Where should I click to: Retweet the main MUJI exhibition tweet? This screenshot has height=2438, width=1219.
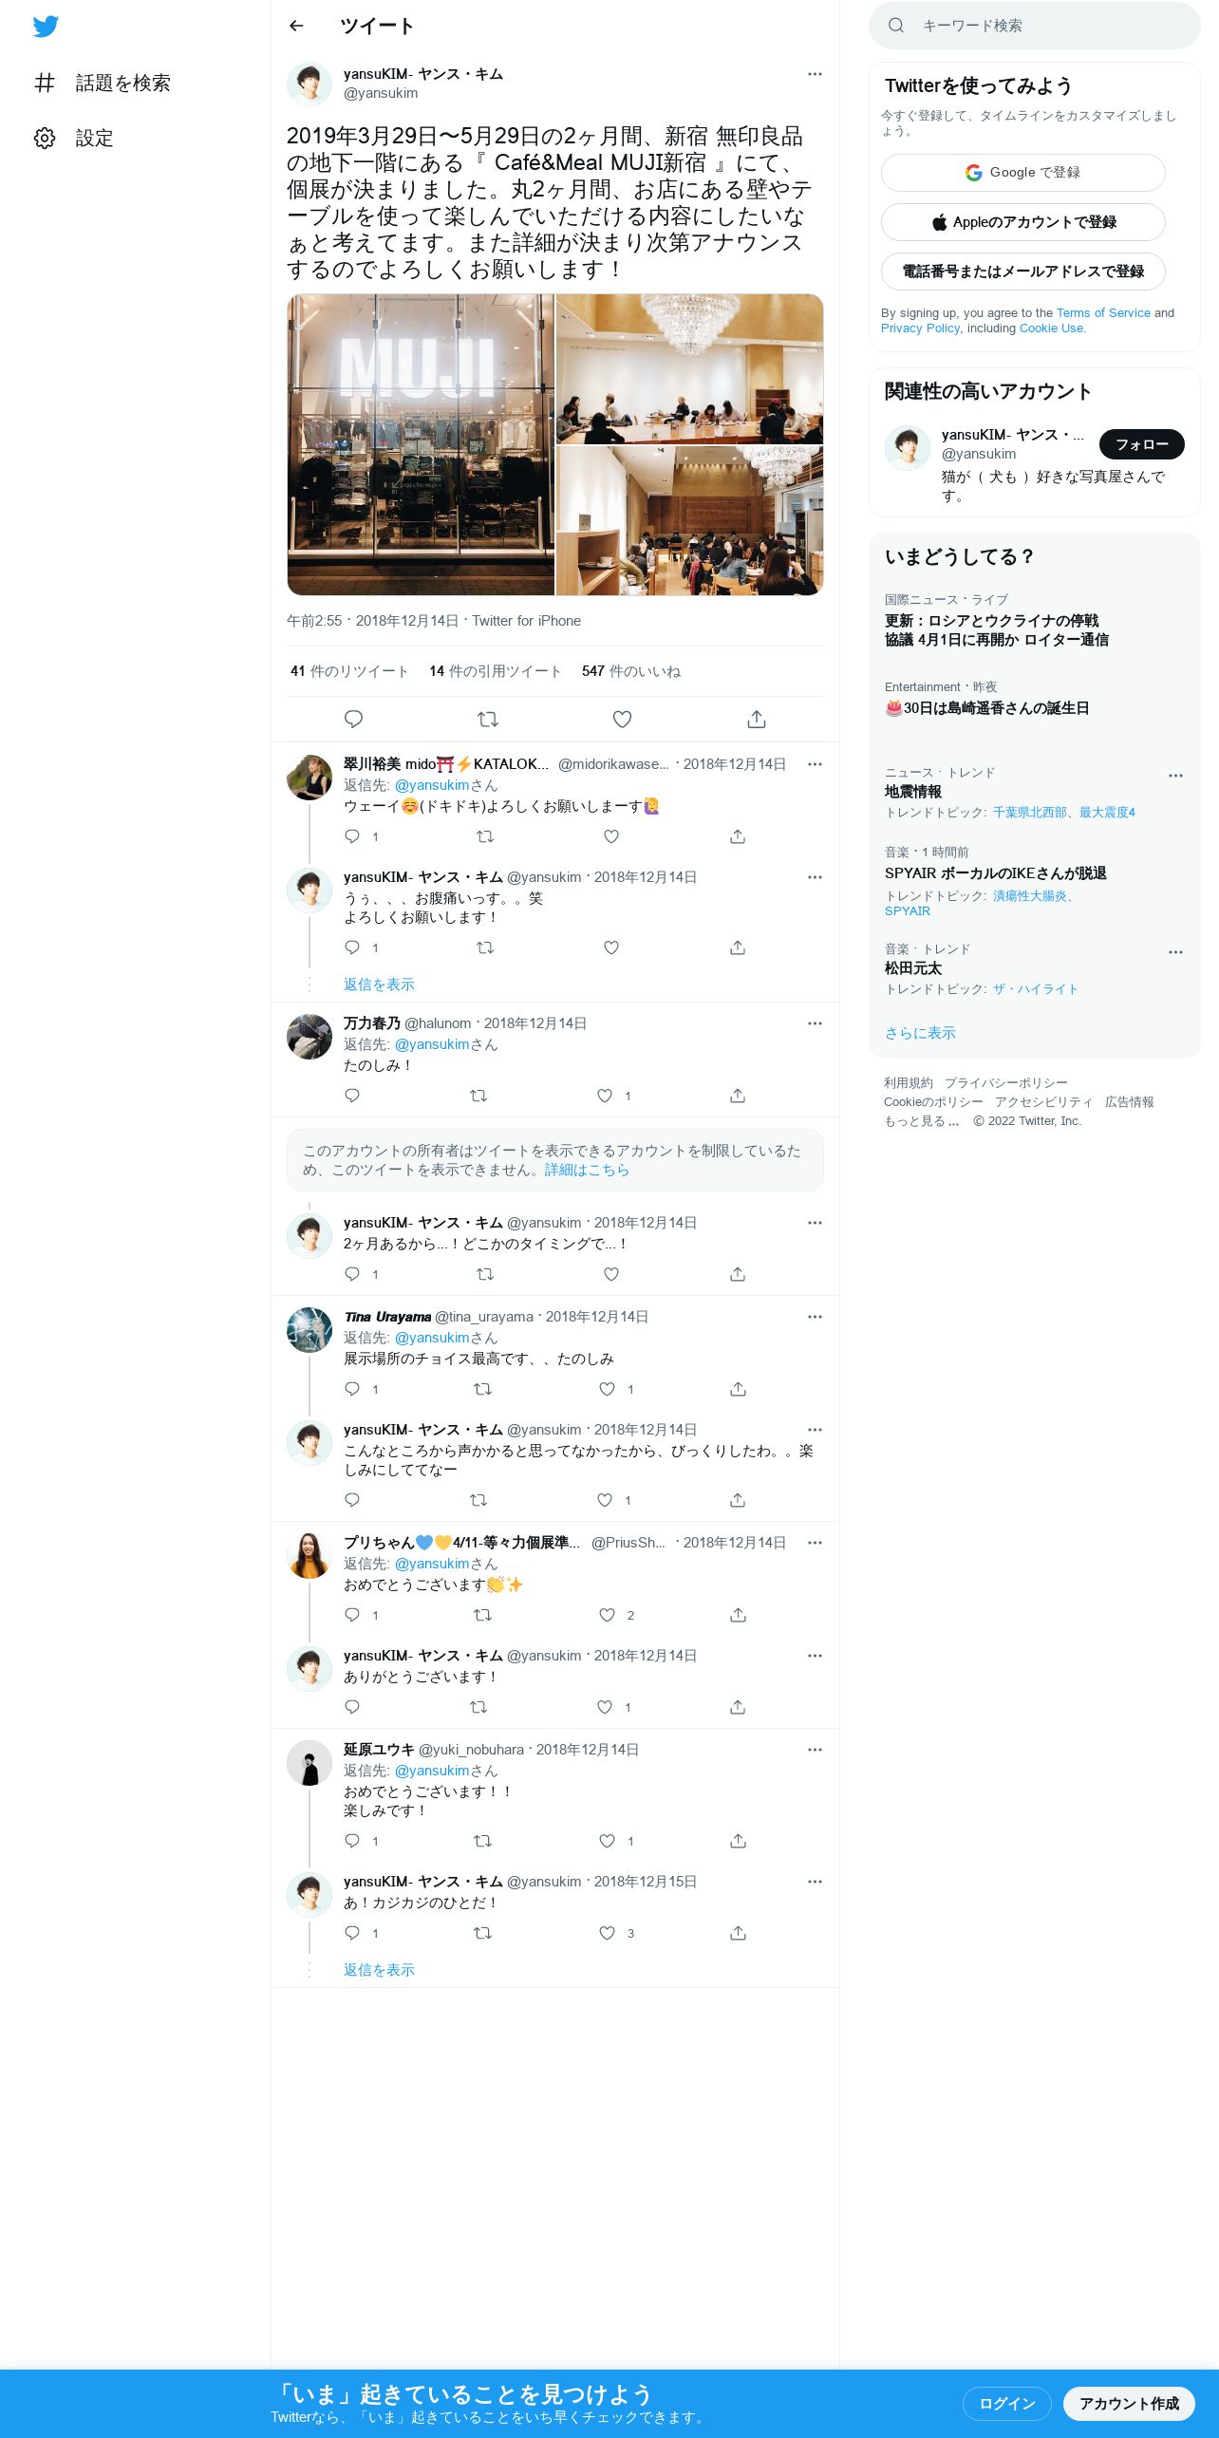coord(488,719)
